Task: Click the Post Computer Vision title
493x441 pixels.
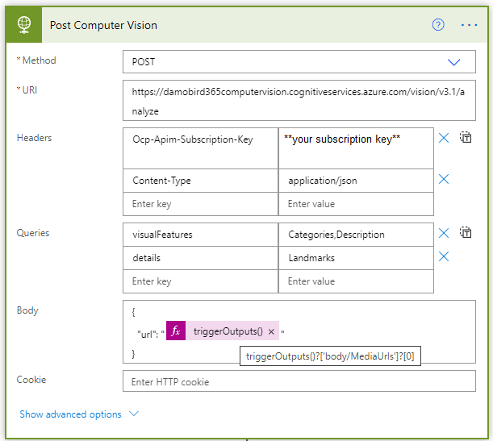Action: coord(103,25)
